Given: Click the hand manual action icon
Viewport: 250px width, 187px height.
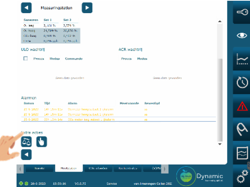Looking at the screenshot, I should (41, 141).
